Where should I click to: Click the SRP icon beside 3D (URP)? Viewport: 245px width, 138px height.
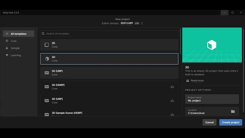coord(47,101)
